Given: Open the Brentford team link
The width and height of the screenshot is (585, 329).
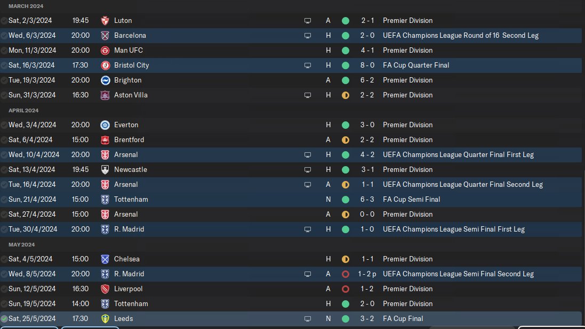Looking at the screenshot, I should (129, 140).
